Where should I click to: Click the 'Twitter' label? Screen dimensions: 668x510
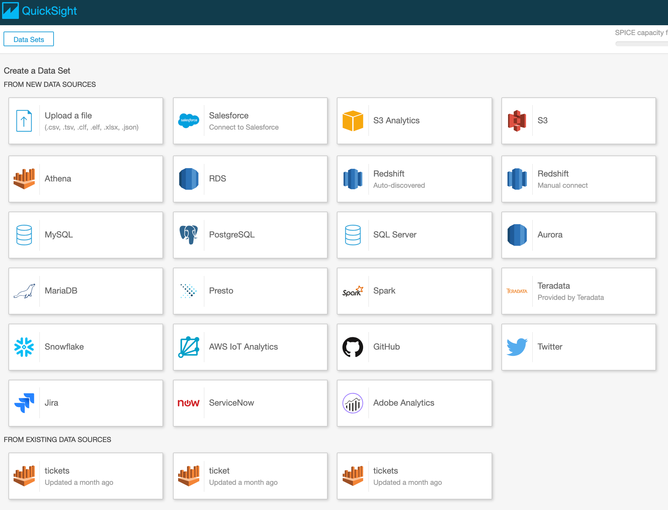coord(550,347)
